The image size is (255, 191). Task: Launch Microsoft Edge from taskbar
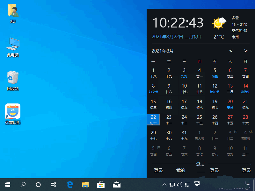coord(70,185)
